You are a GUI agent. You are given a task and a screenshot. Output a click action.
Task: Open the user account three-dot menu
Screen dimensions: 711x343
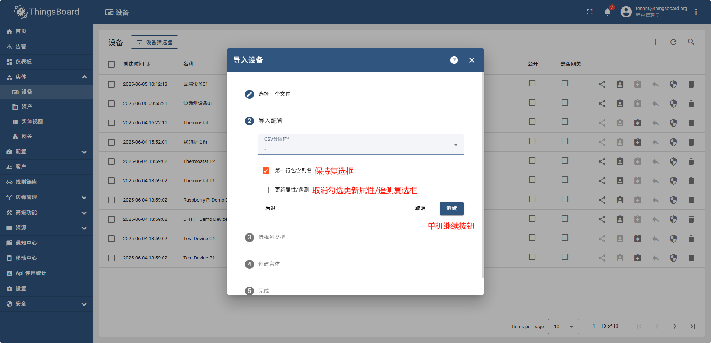click(x=696, y=12)
